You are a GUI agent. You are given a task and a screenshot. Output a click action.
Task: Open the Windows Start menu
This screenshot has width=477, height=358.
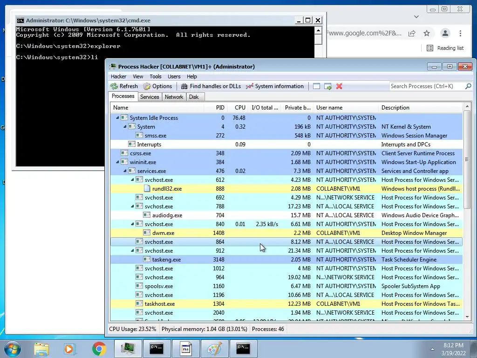pyautogui.click(x=13, y=349)
